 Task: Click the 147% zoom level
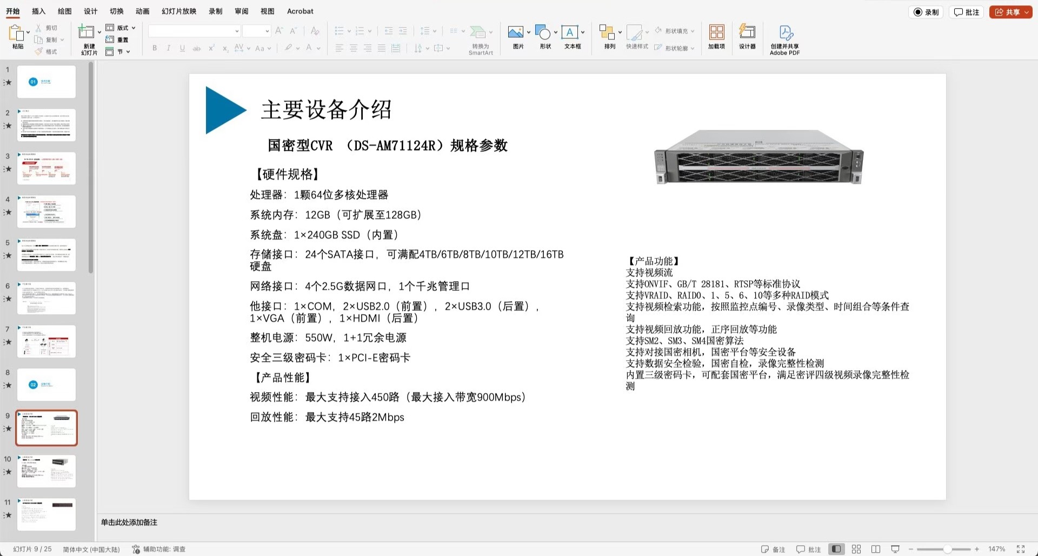pyautogui.click(x=996, y=549)
